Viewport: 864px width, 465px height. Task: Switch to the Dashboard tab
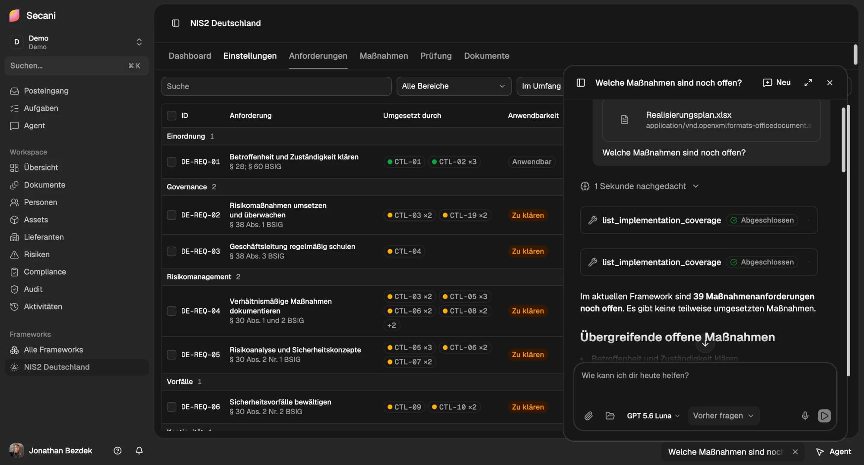190,56
